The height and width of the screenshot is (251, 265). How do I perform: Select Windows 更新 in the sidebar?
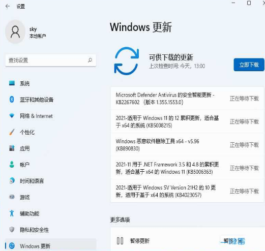(51, 245)
